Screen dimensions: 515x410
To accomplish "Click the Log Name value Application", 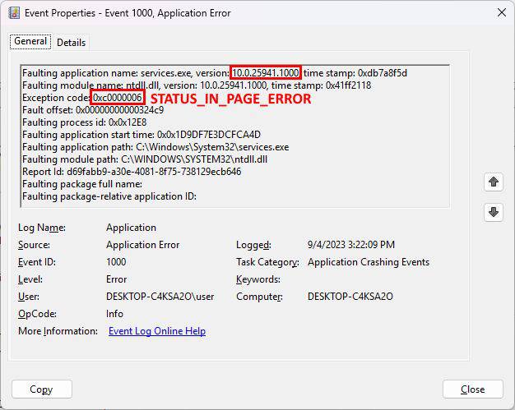I will [131, 228].
